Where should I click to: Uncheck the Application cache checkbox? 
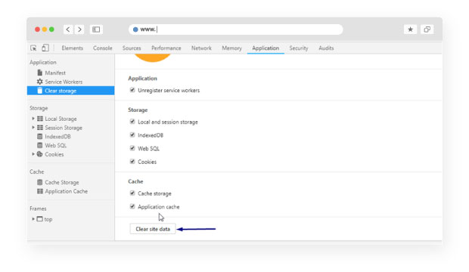click(132, 206)
